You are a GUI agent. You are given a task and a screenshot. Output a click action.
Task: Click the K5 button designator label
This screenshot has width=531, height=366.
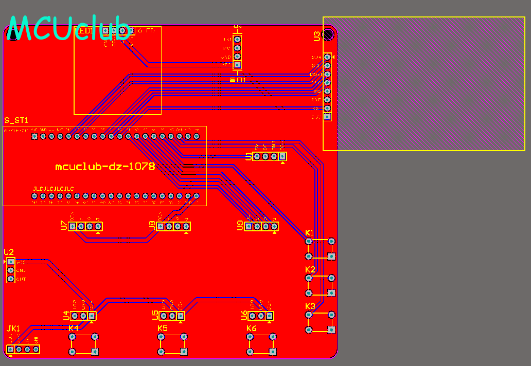(163, 328)
